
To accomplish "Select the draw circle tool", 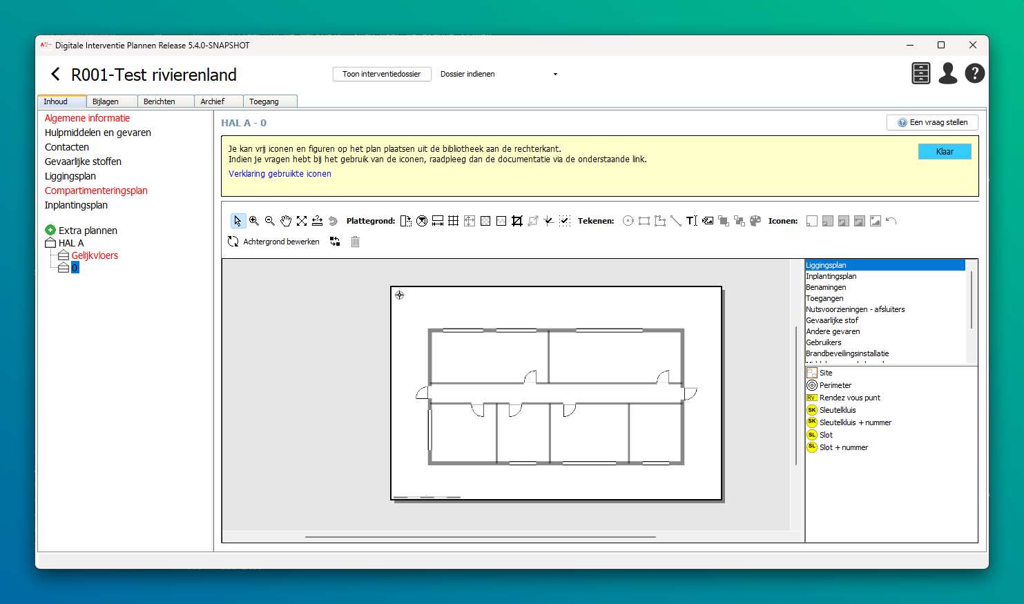I will coord(628,221).
